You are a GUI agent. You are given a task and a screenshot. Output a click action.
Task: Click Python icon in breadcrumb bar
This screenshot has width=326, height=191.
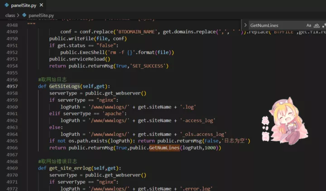(24, 15)
